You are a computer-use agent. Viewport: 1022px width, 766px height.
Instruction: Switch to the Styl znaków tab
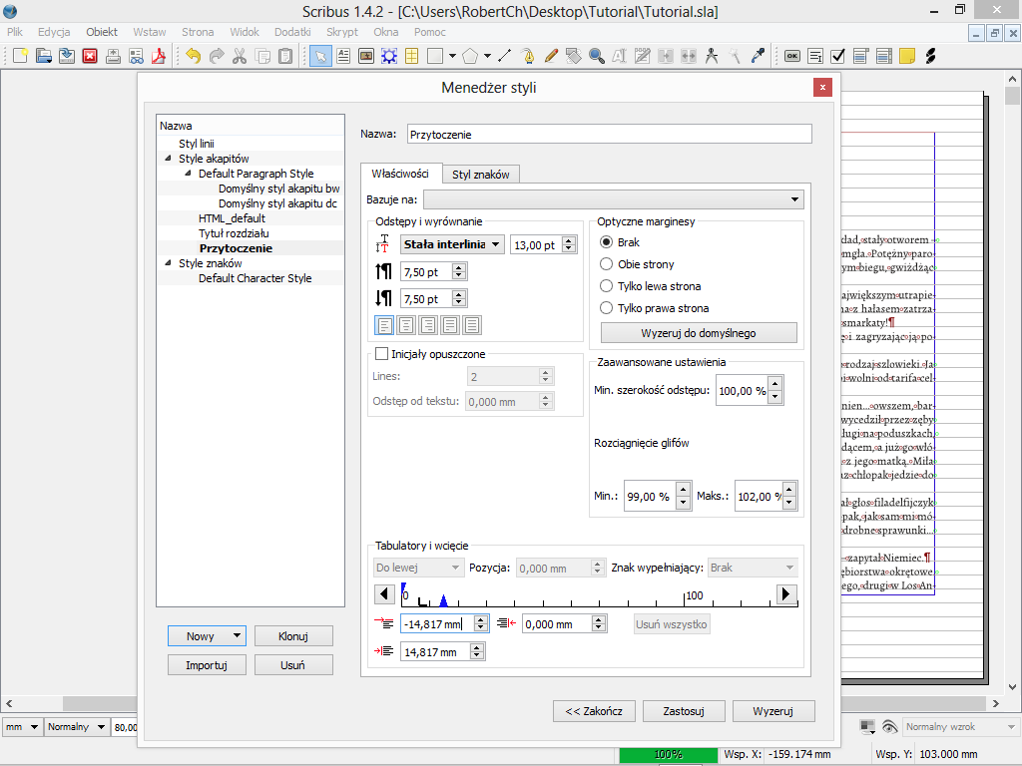[x=480, y=175]
